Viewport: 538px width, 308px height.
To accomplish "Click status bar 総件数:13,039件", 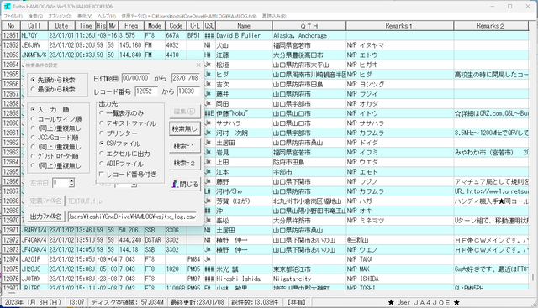I will pos(255,302).
